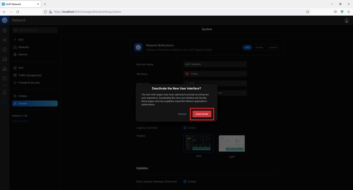The width and height of the screenshot is (353, 190).
Task: Toggle Early Access Release Channels checkbox
Action: tap(185, 181)
